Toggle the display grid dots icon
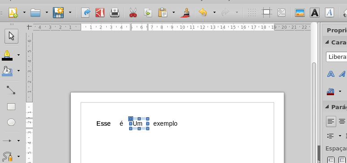Screen dimensions: 347x163 (x=252, y=13)
